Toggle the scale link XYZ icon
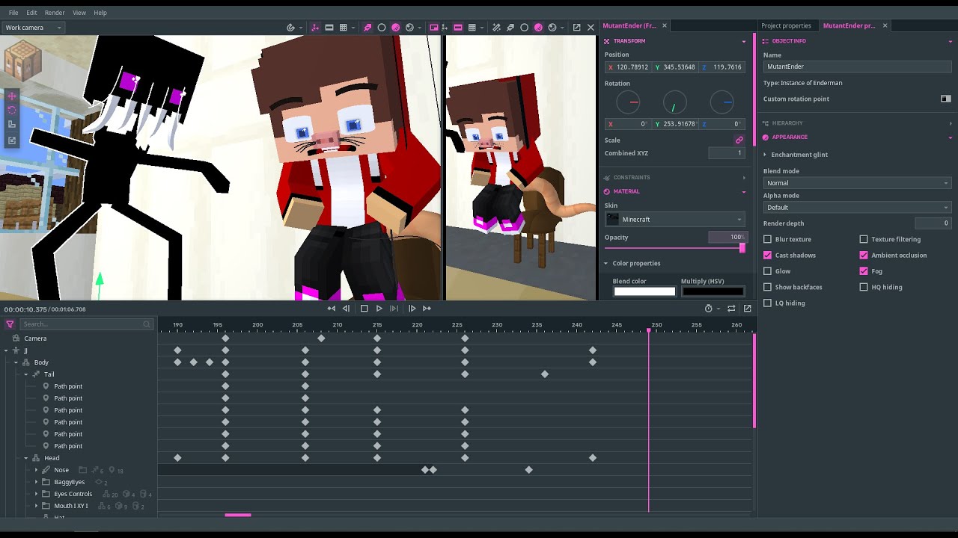This screenshot has width=958, height=538. (x=739, y=140)
